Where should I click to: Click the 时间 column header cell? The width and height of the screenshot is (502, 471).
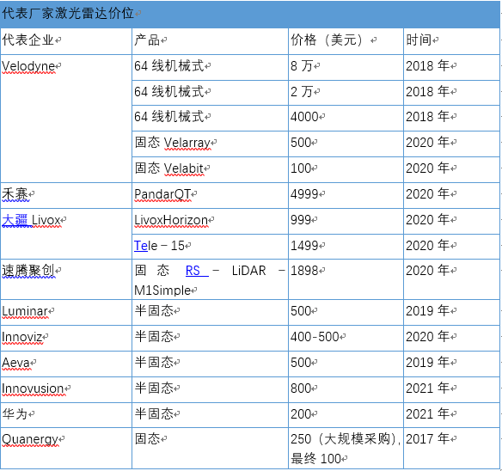coord(452,41)
